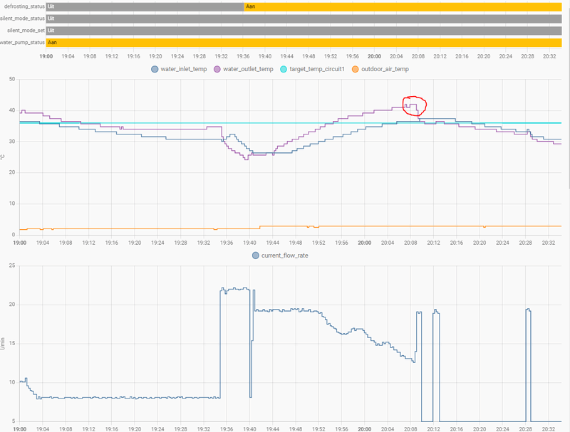Click the l/min axis unit label
570x432 pixels.
click(3, 344)
